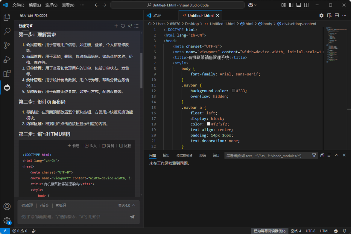This screenshot has height=234, width=351.
Task: Open the 查看(V) menu
Action: pyautogui.click(x=68, y=5)
